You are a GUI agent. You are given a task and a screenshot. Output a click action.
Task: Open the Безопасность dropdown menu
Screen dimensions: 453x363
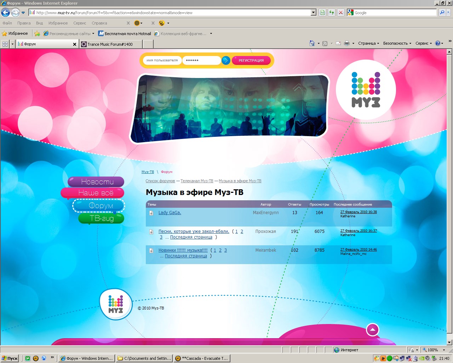(x=397, y=43)
